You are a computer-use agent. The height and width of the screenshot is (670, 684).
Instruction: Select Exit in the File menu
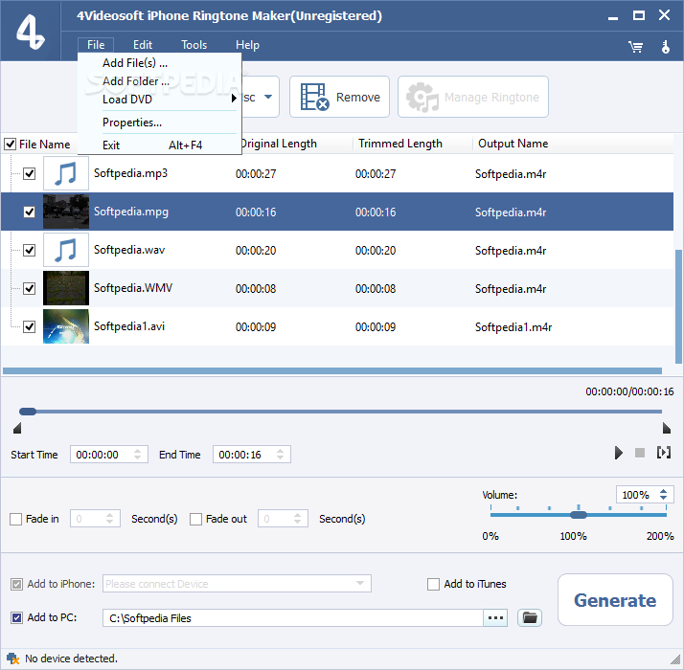[x=160, y=145]
